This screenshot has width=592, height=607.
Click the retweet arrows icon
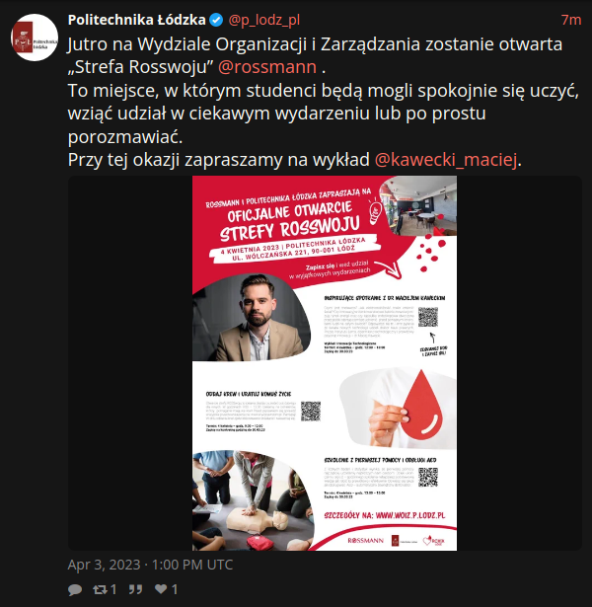(x=100, y=589)
